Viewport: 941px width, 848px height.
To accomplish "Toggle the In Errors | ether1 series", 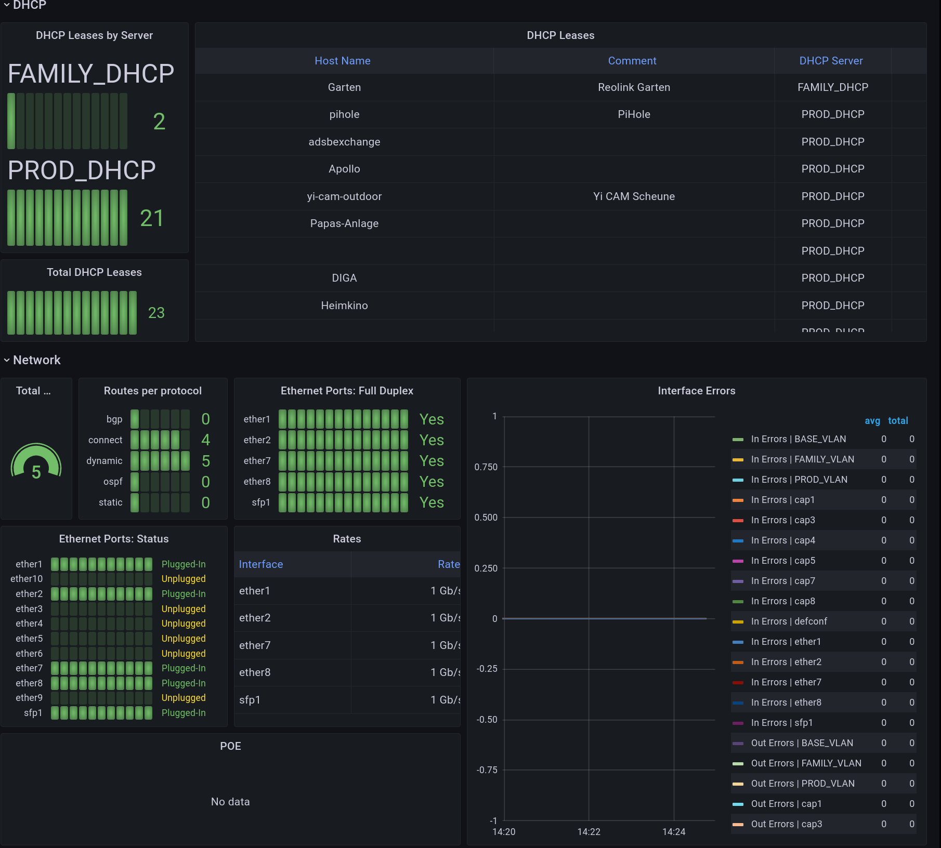I will (786, 642).
